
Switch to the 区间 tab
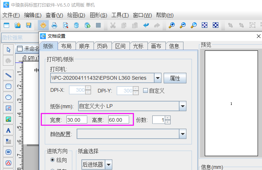click(120, 46)
